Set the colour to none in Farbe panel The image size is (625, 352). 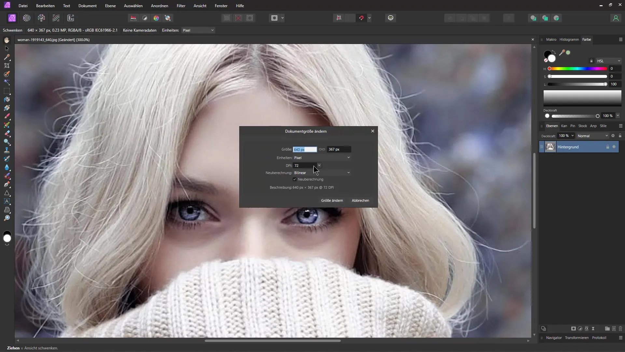pos(546,60)
